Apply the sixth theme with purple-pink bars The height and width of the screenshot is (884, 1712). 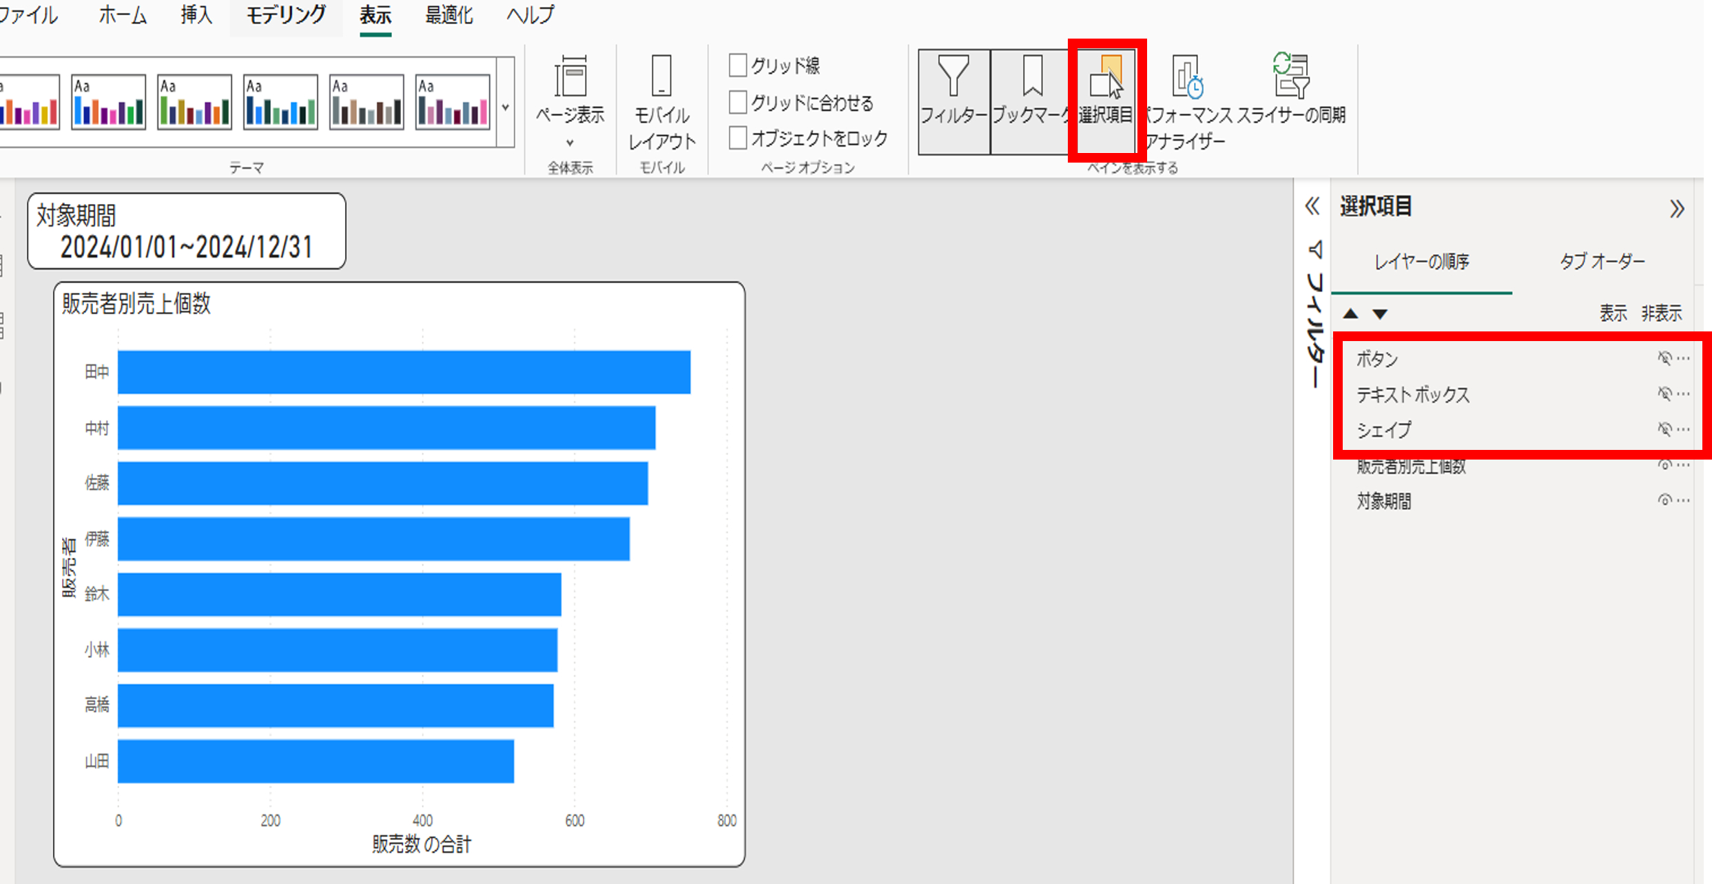click(x=453, y=102)
